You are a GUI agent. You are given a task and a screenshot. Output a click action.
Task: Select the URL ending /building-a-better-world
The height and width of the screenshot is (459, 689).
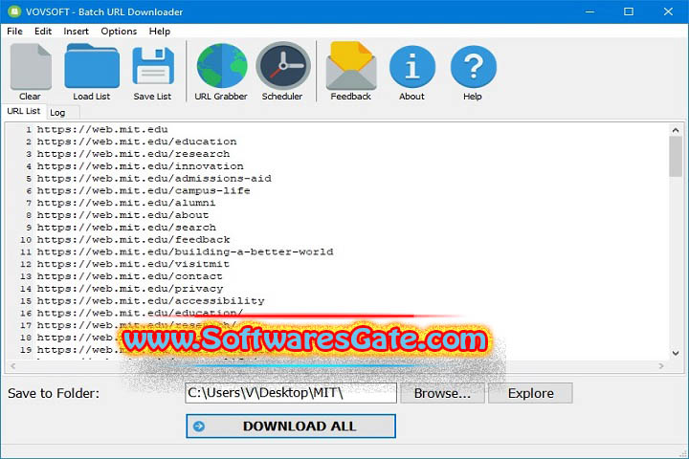coord(185,252)
